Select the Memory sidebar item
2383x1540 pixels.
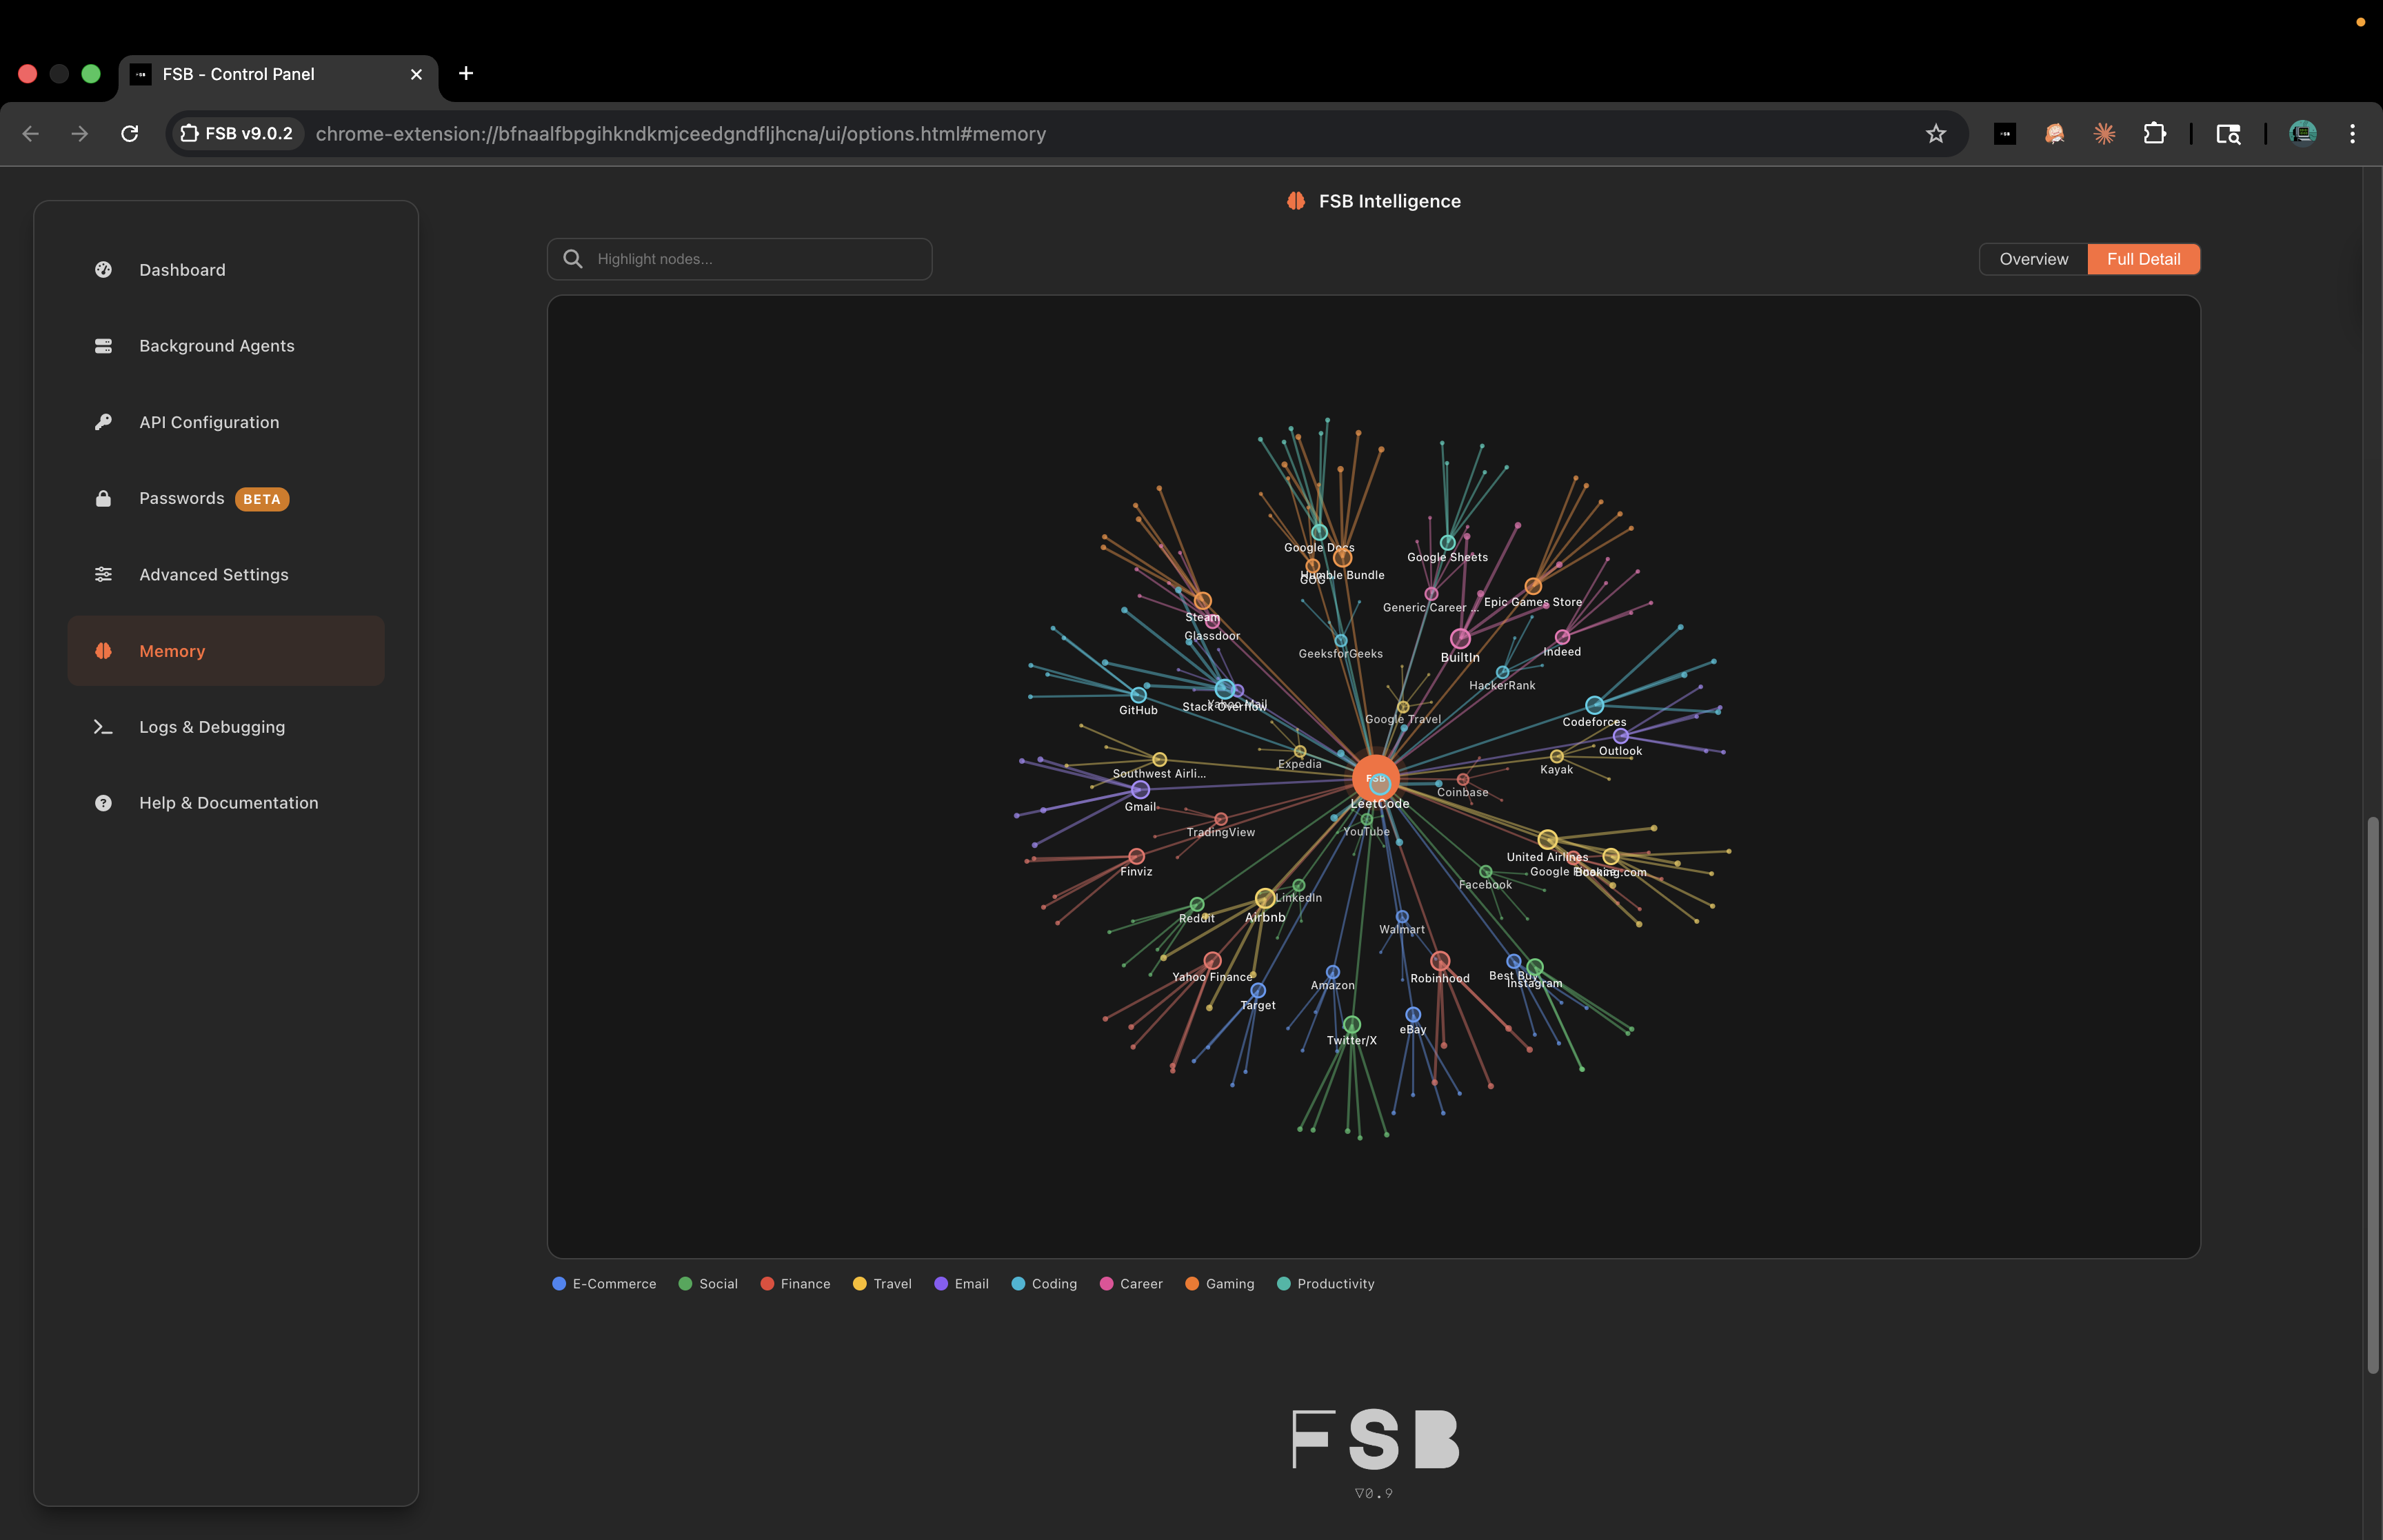[226, 650]
